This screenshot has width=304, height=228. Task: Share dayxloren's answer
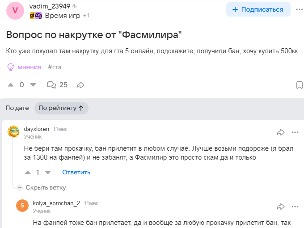[x=281, y=132]
